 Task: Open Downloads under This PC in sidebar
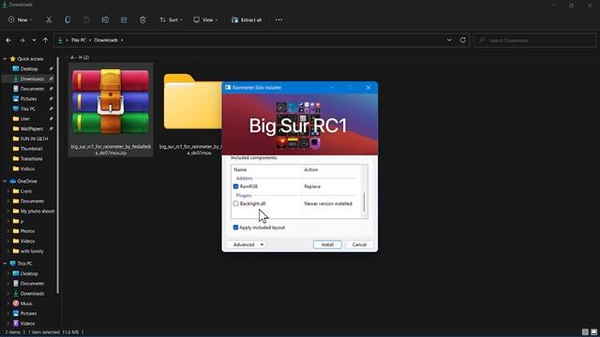(x=32, y=293)
